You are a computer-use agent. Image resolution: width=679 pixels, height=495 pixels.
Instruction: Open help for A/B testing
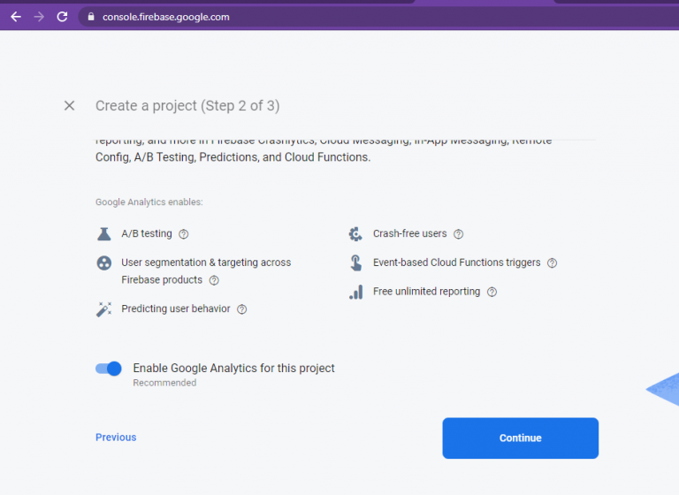coord(184,234)
